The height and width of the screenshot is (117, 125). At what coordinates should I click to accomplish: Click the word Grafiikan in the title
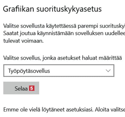(x=19, y=9)
